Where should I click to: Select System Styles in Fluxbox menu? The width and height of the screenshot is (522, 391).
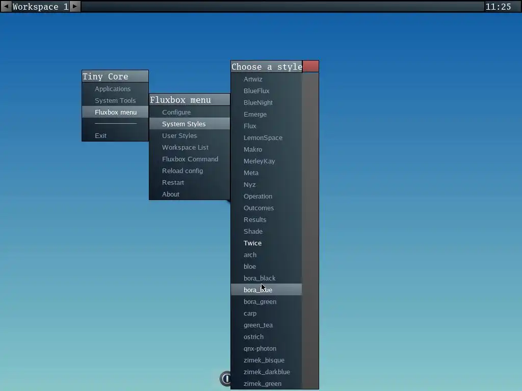pos(190,124)
